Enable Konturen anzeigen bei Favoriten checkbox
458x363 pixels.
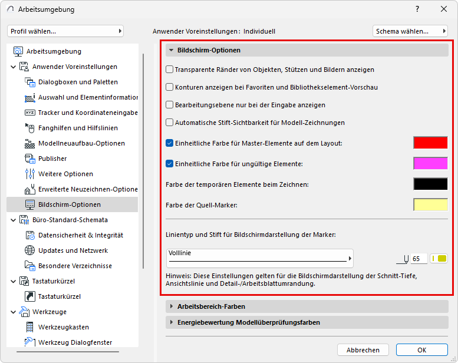click(169, 87)
